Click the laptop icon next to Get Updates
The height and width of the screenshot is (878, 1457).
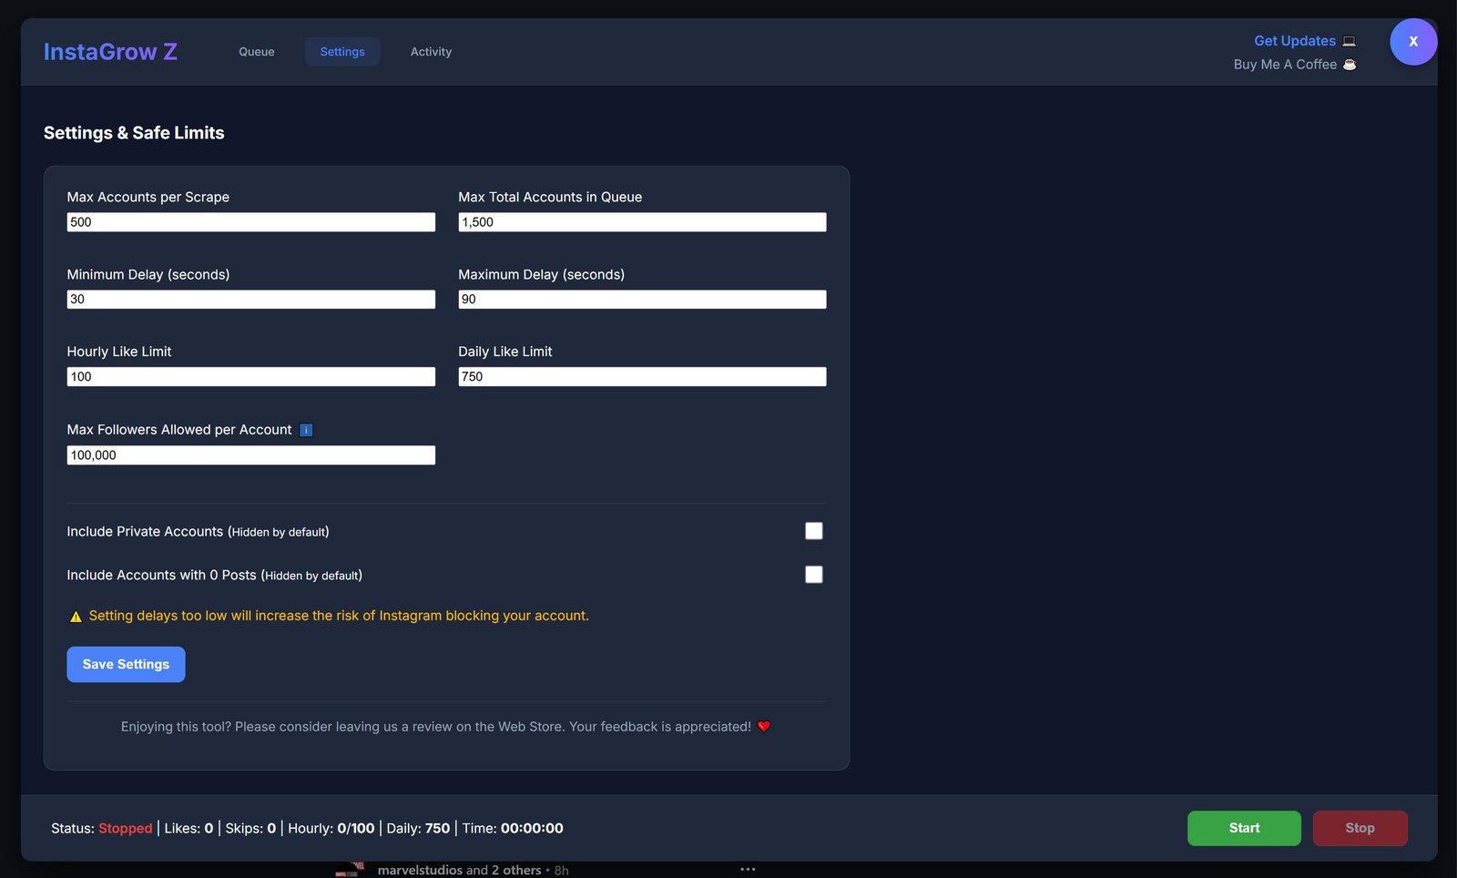[x=1350, y=41]
